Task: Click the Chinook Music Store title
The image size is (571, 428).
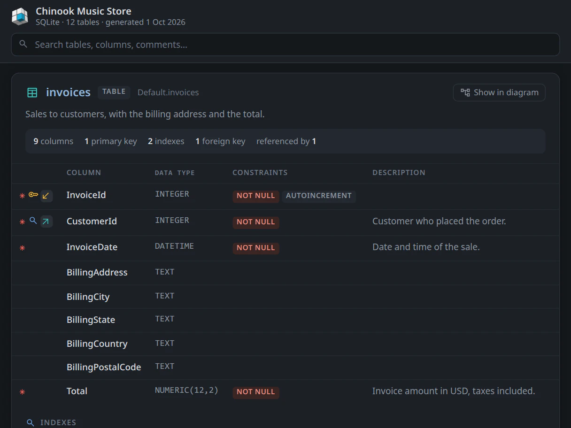Action: pos(84,11)
